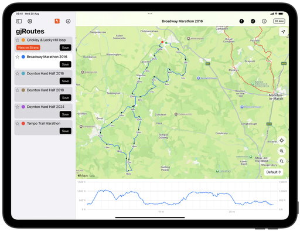This screenshot has width=300, height=231.
Task: Star the Broadway Marathon 2016 route
Action: pos(18,57)
